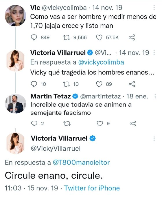Open the @T800manoleitor mention link

point(81,163)
